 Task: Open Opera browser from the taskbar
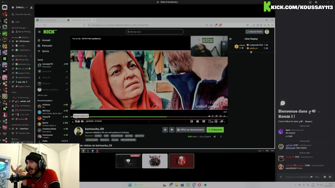click(199, 185)
